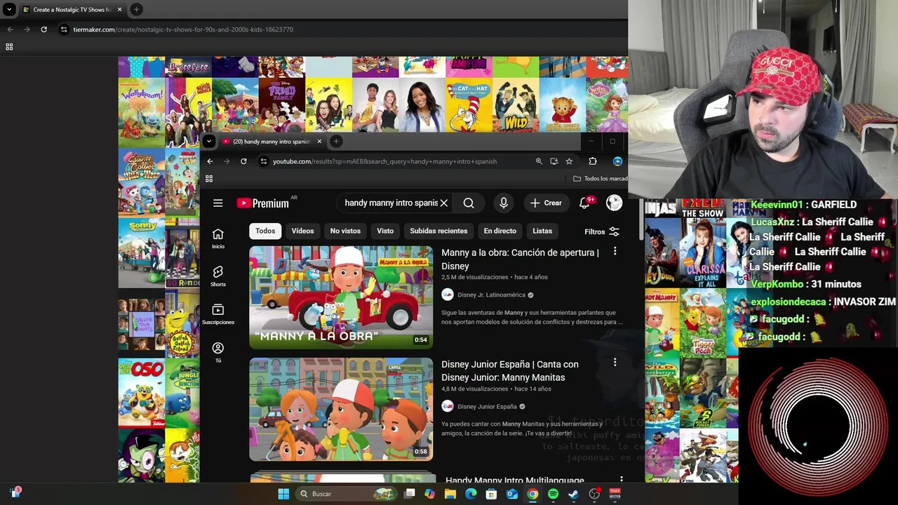Select the Subidas recientes filter chip
This screenshot has width=898, height=505.
438,231
